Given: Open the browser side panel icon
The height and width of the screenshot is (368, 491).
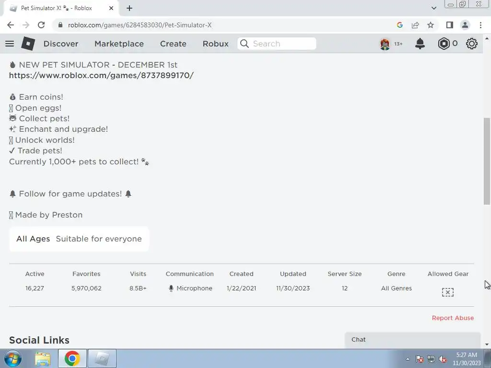Looking at the screenshot, I should [450, 25].
